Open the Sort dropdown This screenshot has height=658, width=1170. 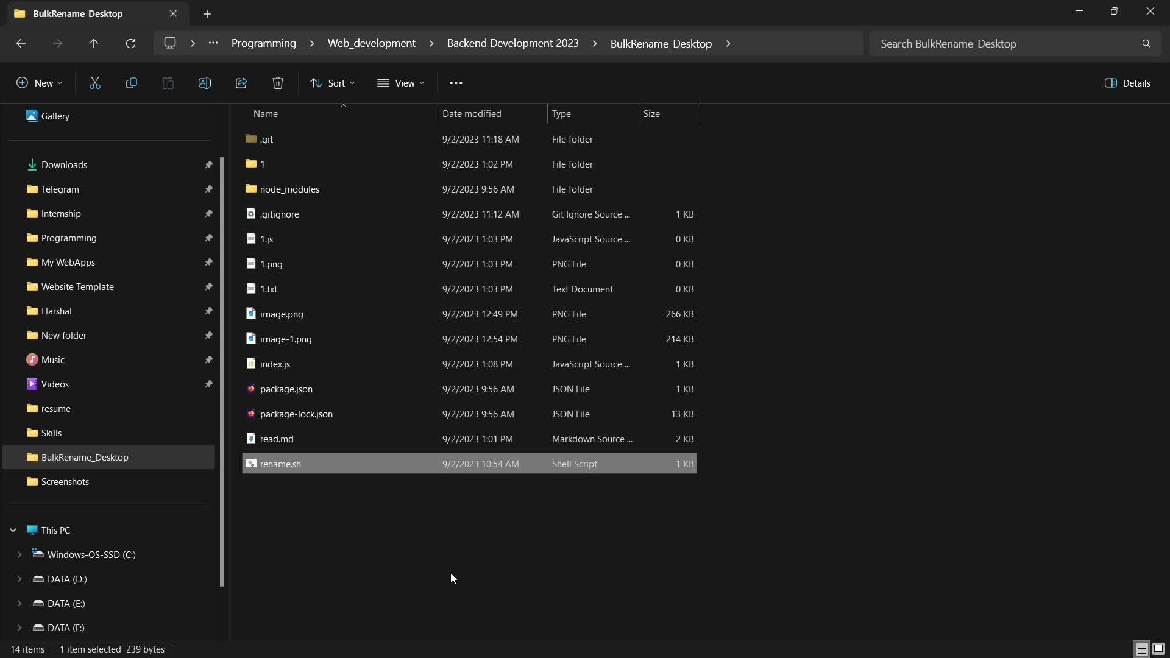click(332, 83)
